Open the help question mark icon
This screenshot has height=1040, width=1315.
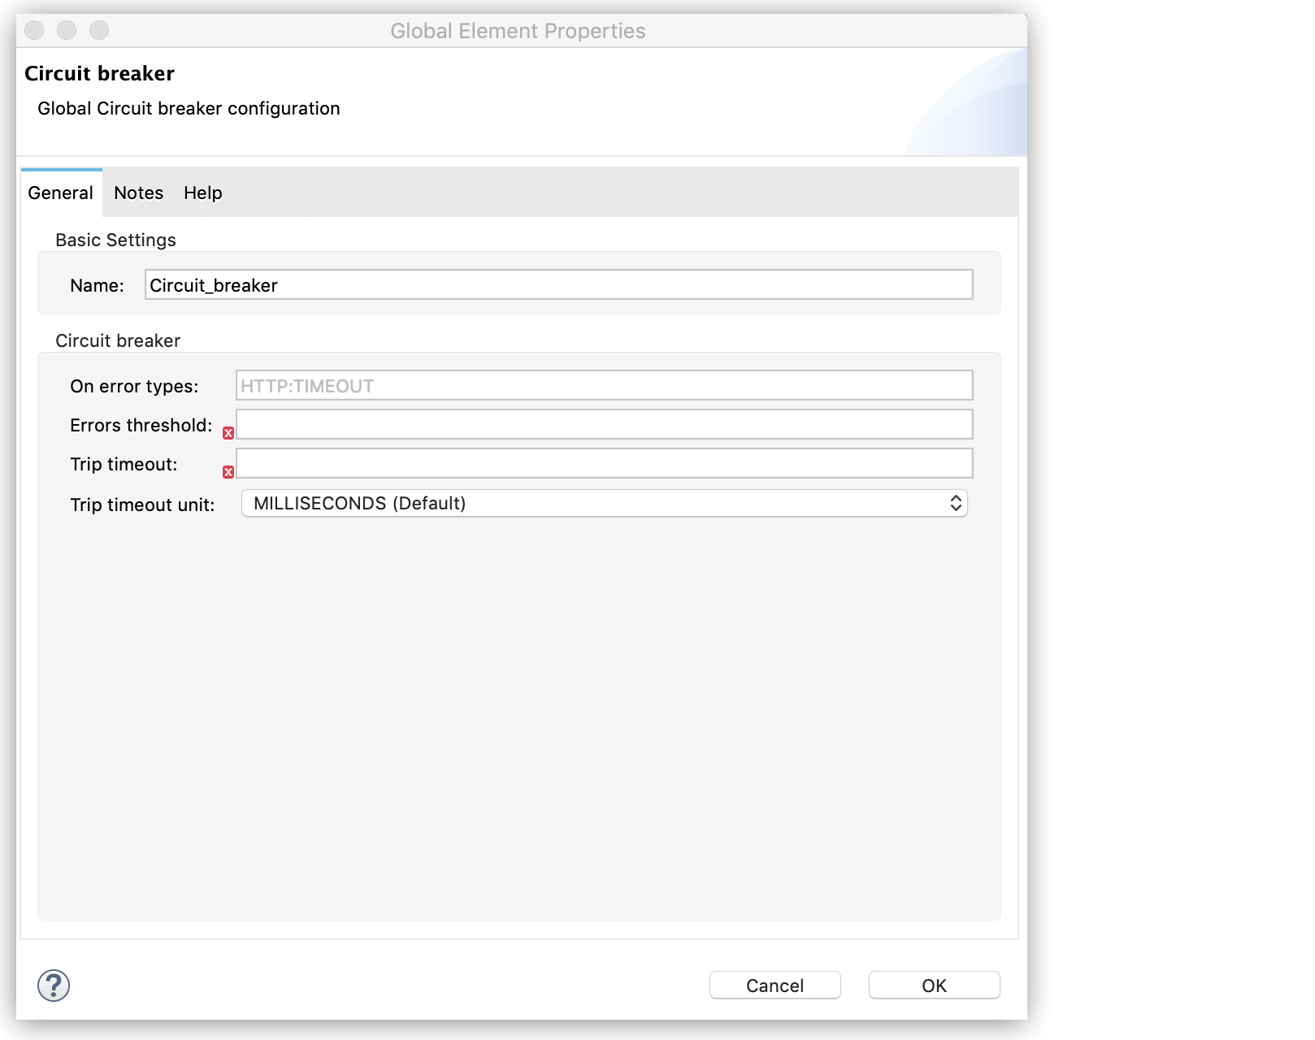54,986
